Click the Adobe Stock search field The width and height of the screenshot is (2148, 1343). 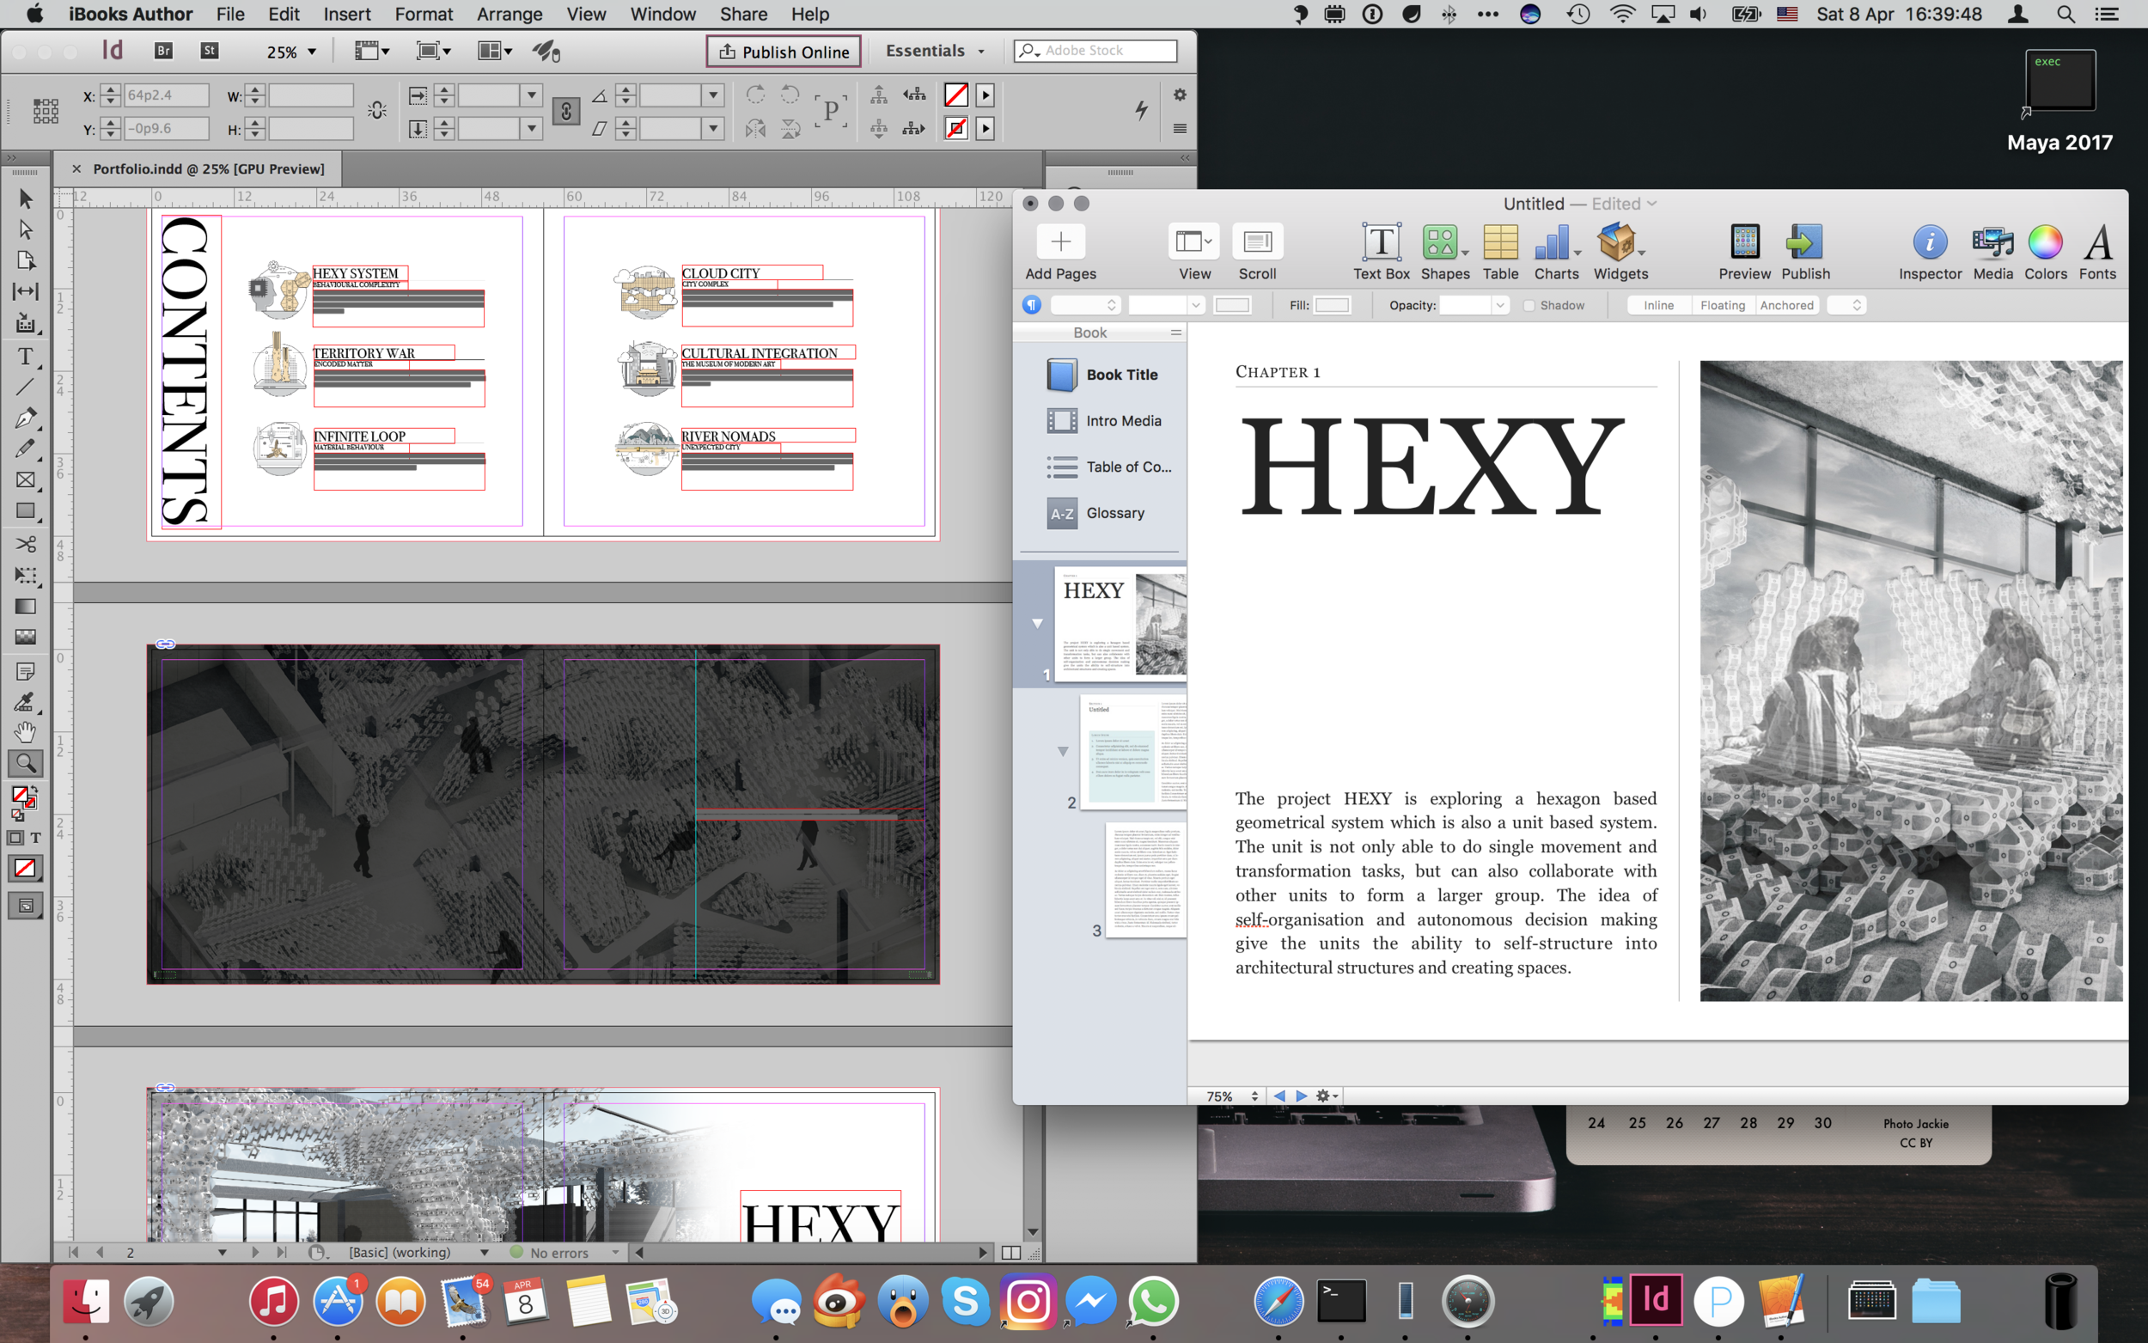pos(1095,51)
